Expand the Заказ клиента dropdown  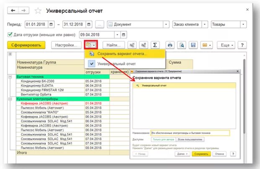click(x=205, y=25)
